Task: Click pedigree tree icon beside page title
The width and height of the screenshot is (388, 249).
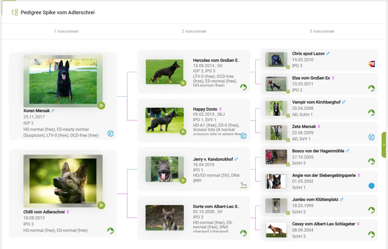Action: click(15, 12)
